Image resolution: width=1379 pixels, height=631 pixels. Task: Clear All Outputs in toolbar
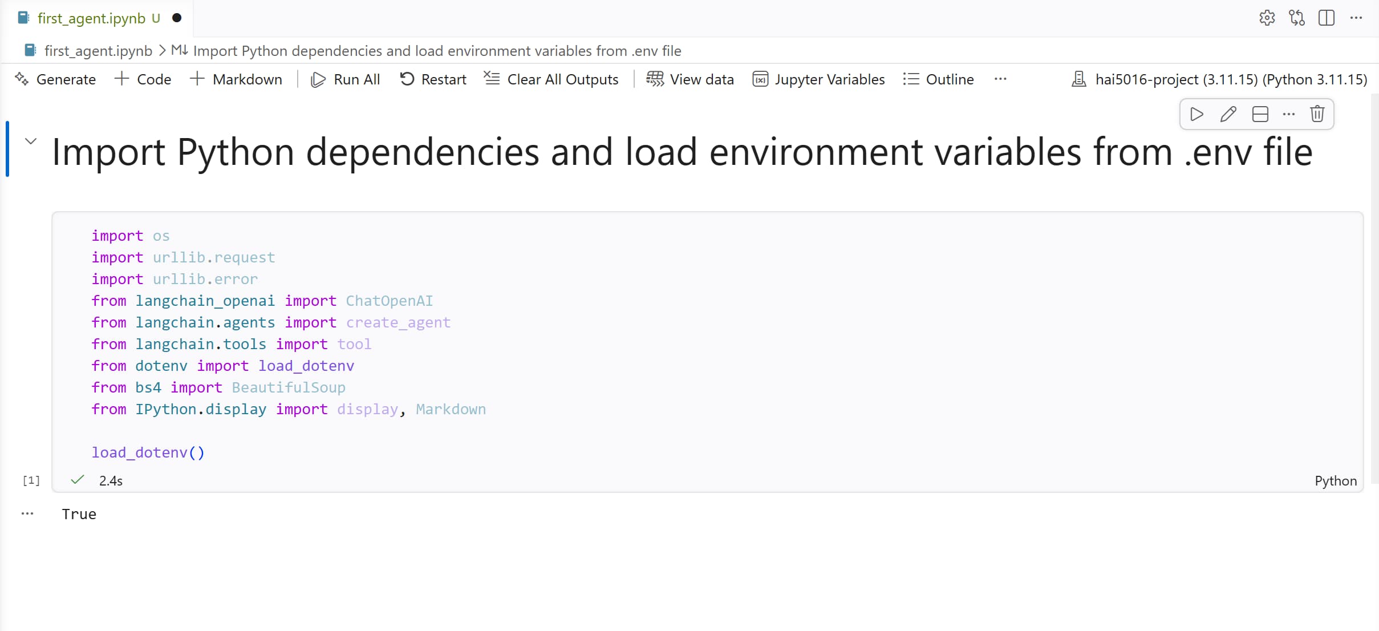point(551,79)
